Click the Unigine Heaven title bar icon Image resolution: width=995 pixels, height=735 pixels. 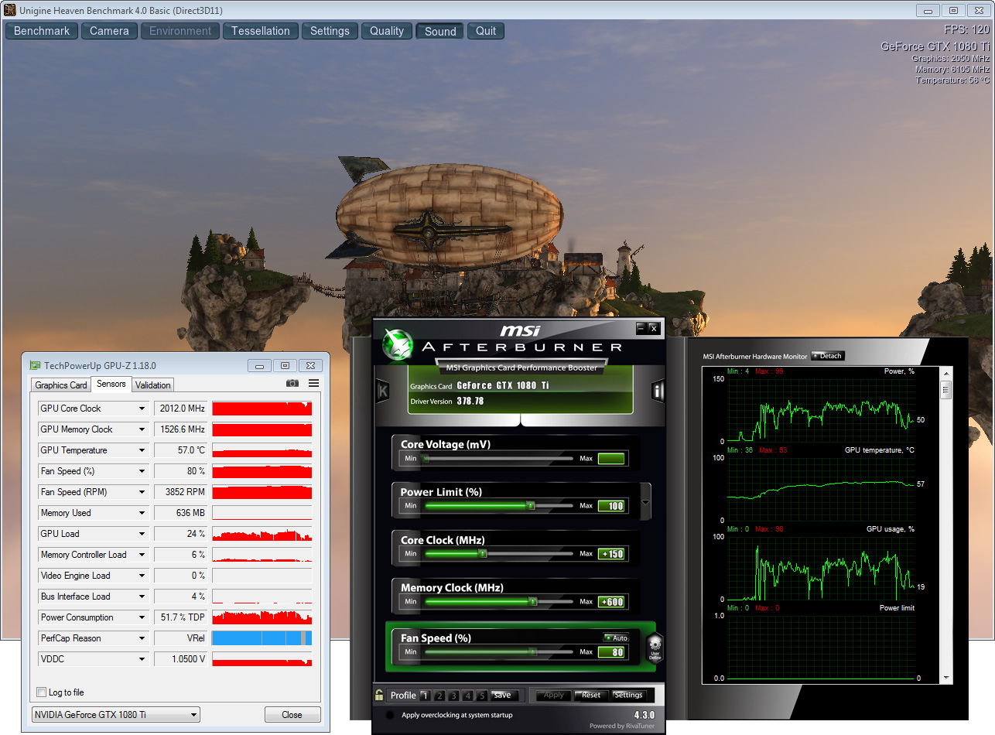tap(9, 10)
